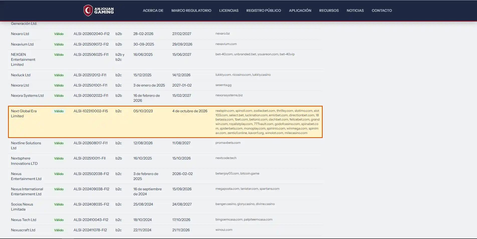Click license ALSI-202411078-FI2
This screenshot has width=477, height=239.
pyautogui.click(x=90, y=230)
